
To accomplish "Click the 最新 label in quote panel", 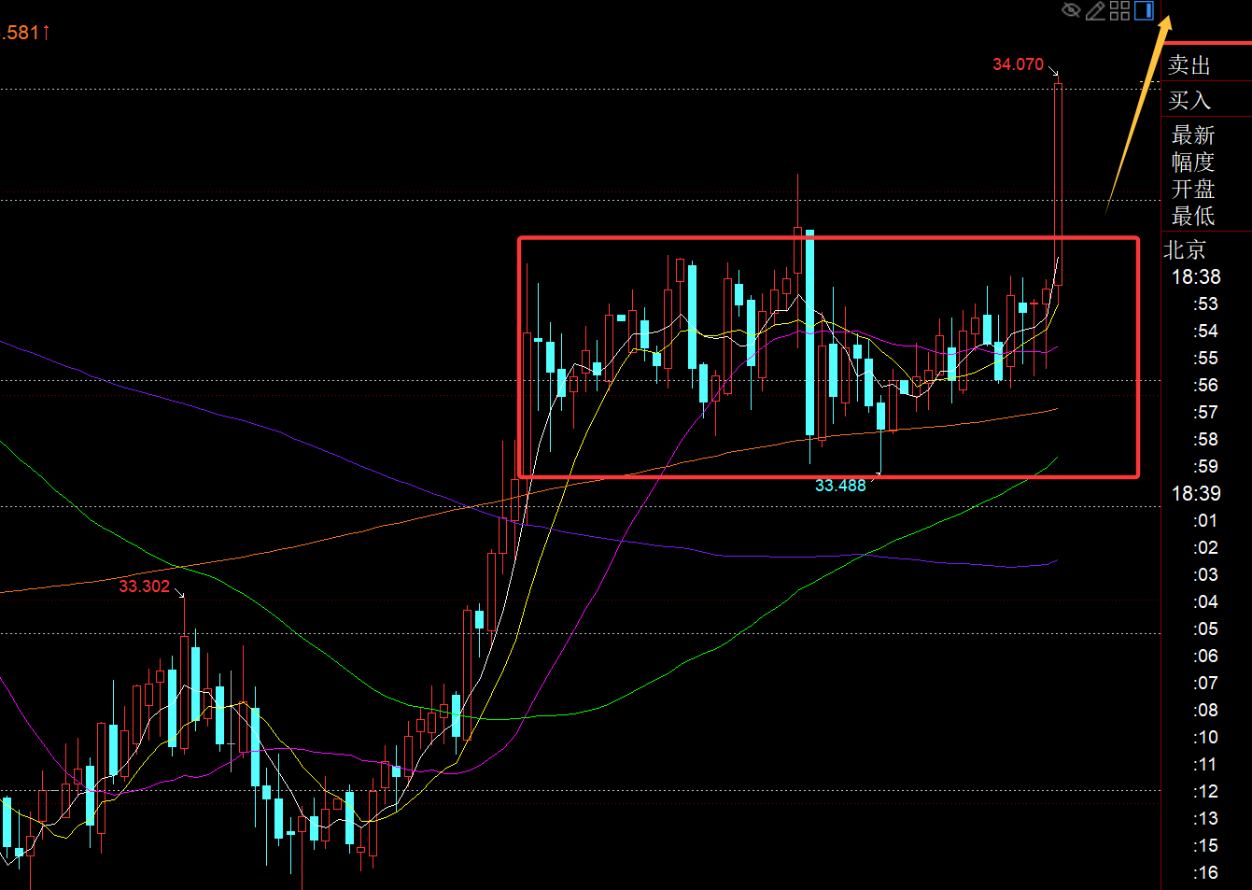I will (x=1193, y=135).
